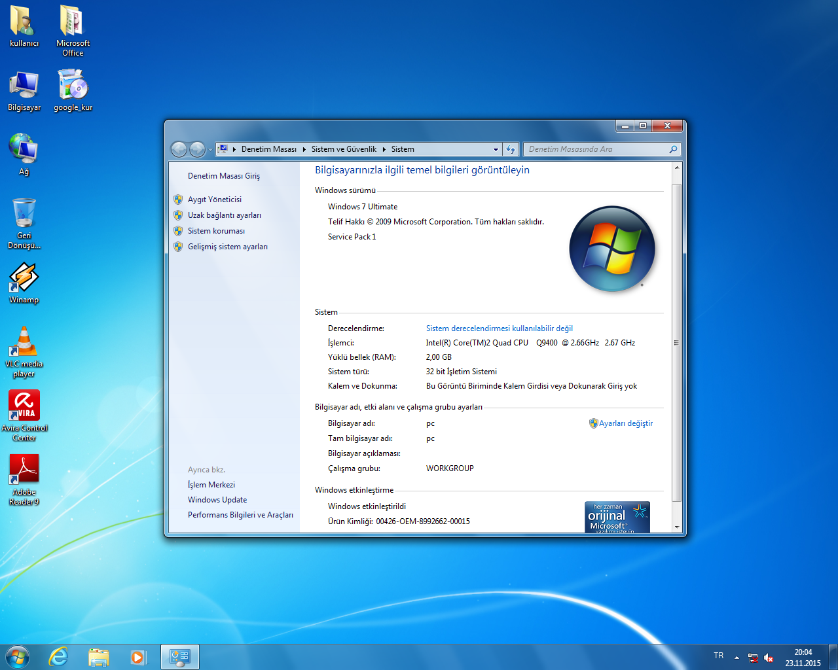This screenshot has height=670, width=838.
Task: Open the Ağ network icon
Action: tap(24, 154)
